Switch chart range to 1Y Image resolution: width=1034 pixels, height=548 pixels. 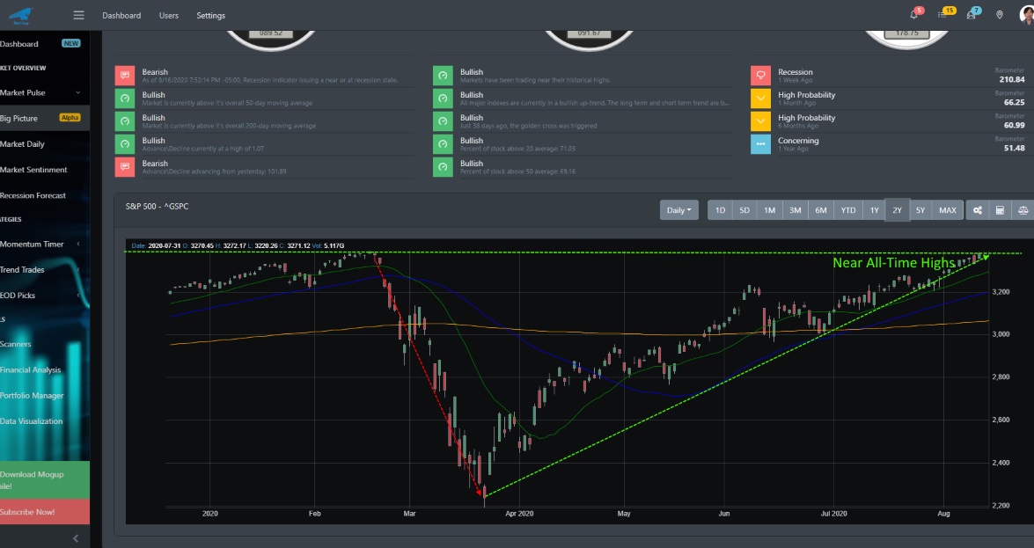point(875,210)
